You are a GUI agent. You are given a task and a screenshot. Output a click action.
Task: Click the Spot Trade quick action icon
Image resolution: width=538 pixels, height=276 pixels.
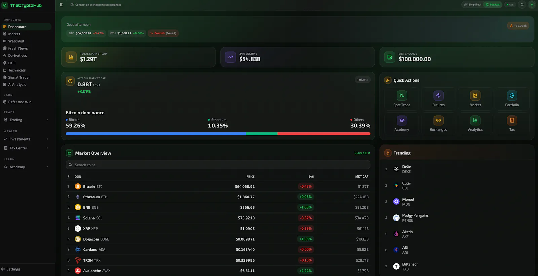pos(402,95)
